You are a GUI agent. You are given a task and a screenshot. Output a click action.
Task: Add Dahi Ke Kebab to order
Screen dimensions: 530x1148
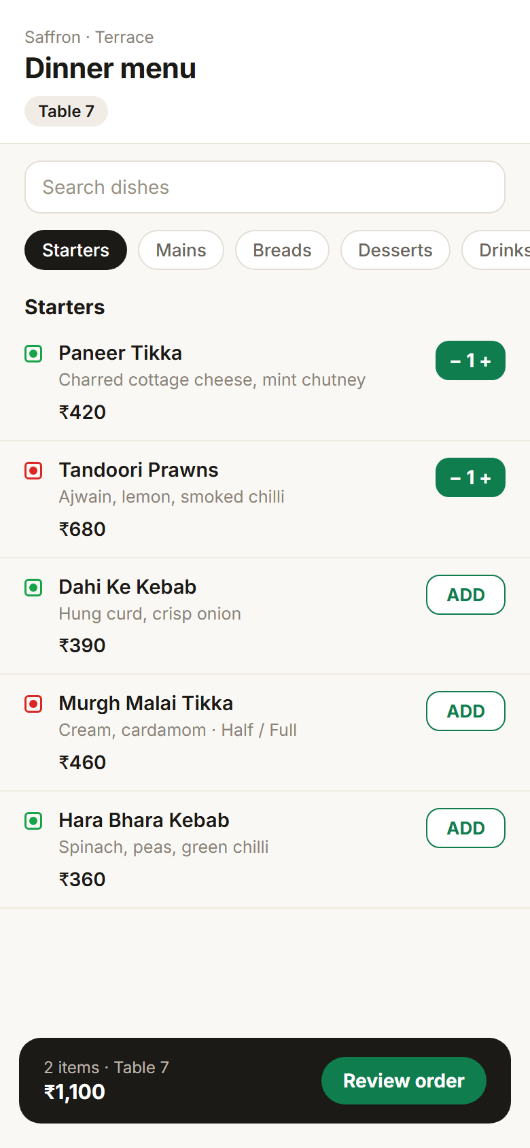pyautogui.click(x=465, y=594)
